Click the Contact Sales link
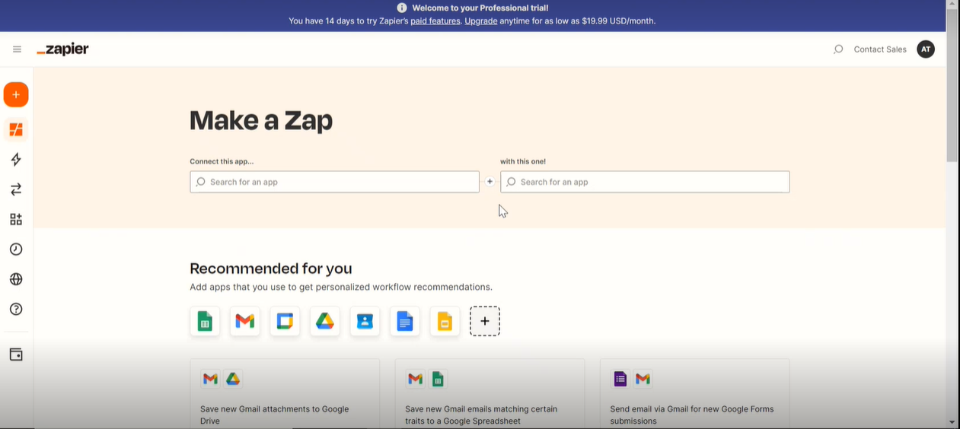The height and width of the screenshot is (429, 960). click(x=880, y=49)
